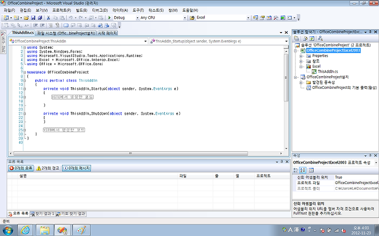This screenshot has width=379, height=236.
Task: Uncomment selected lines icon
Action: pos(57,25)
